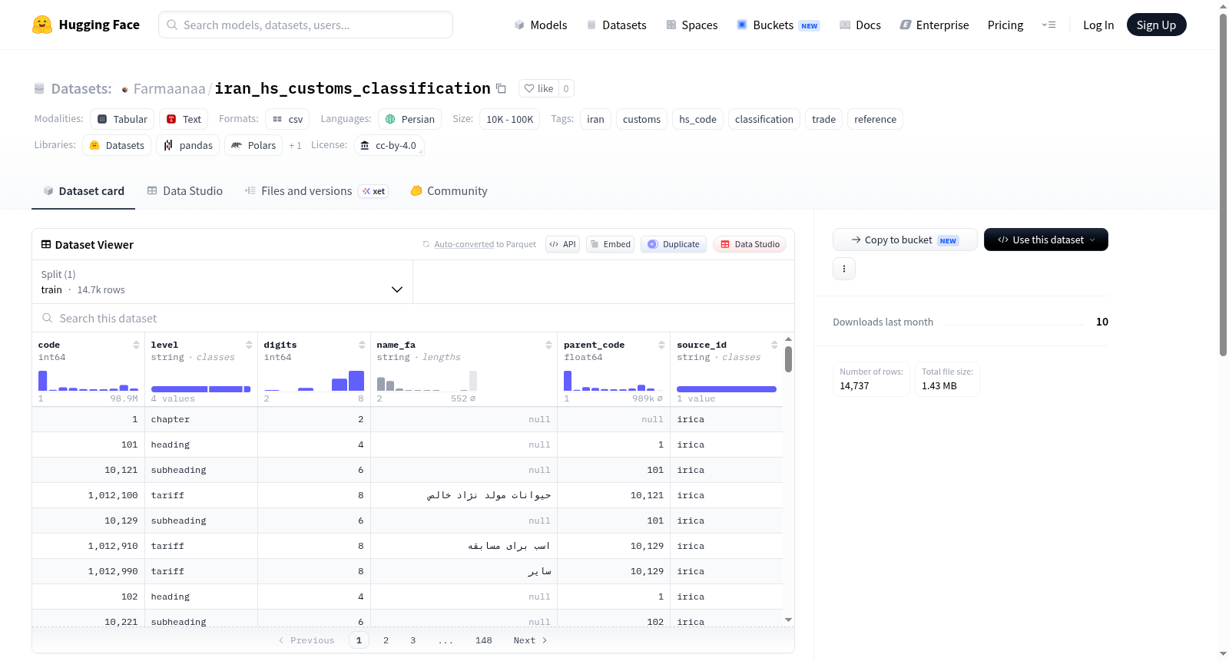1229x661 pixels.
Task: Open the navigation overflow menu icon
Action: [1048, 25]
